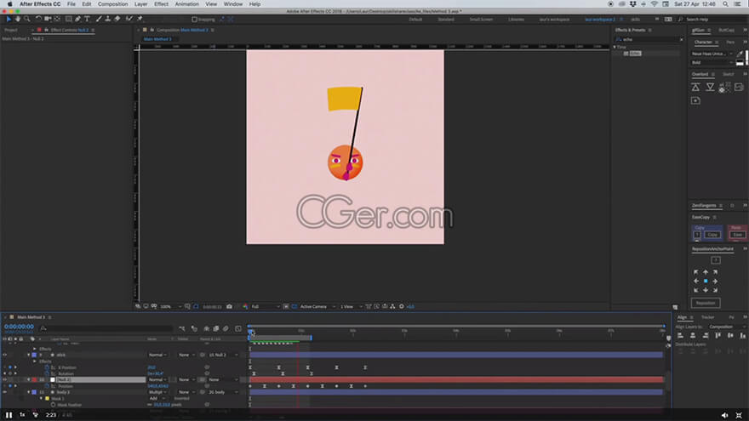749x421 pixels.
Task: Click the composition mini-flowchart icon in timeline
Action: pyautogui.click(x=182, y=328)
